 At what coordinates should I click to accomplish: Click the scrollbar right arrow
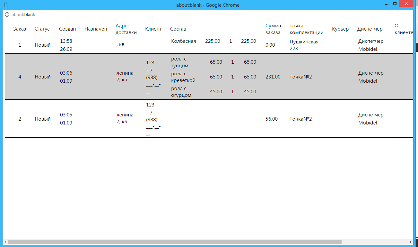tap(410, 242)
